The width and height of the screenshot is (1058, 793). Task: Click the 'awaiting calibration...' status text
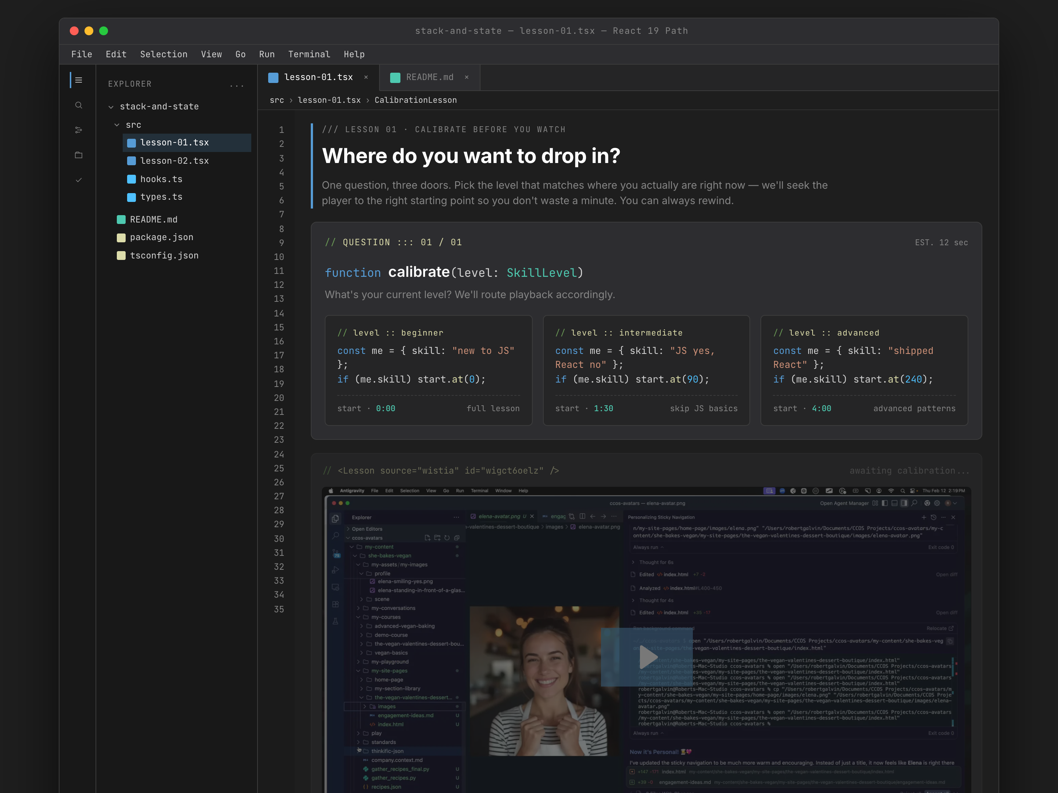coord(909,471)
